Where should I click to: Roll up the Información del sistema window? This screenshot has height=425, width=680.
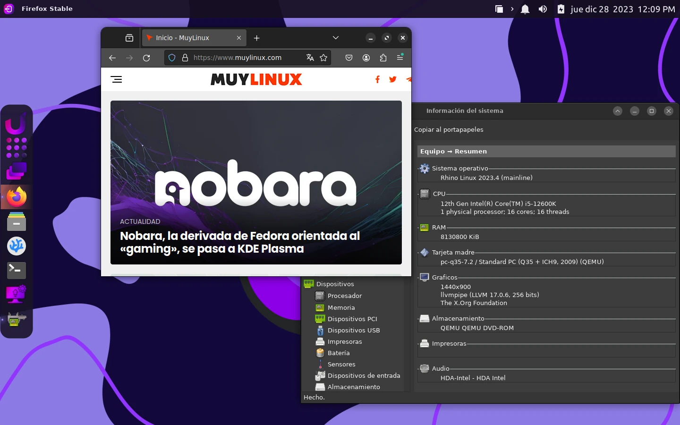pyautogui.click(x=618, y=111)
